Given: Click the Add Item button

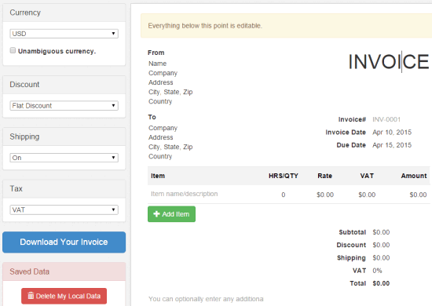Looking at the screenshot, I should [171, 214].
